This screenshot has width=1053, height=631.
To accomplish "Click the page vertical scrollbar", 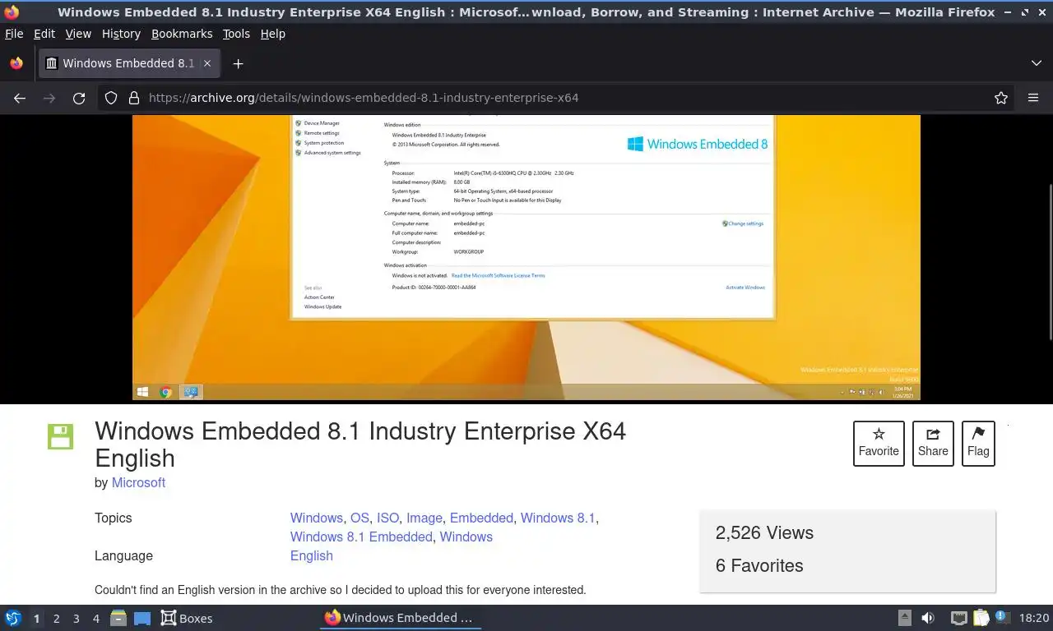I will point(1049,261).
